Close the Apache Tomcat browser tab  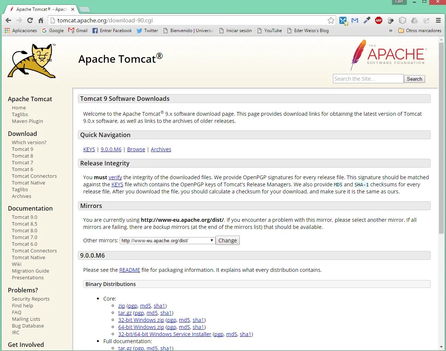pyautogui.click(x=73, y=9)
